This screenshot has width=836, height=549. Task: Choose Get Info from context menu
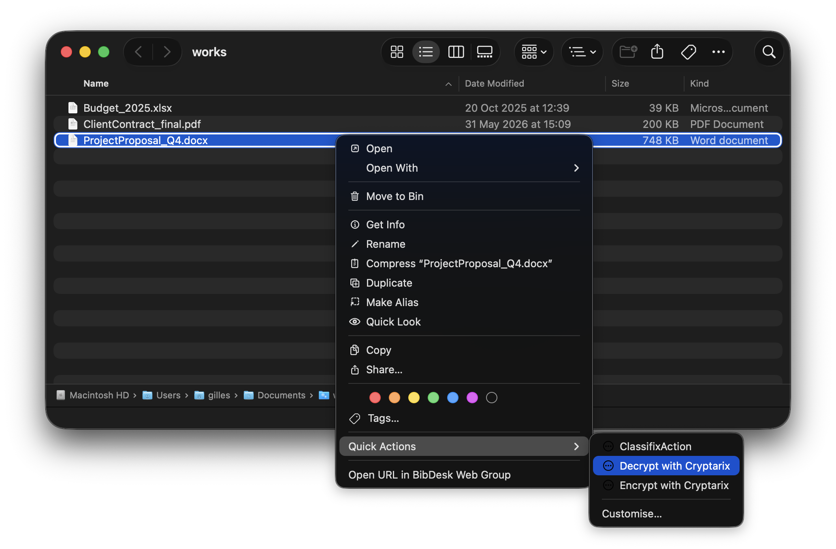coord(464,225)
